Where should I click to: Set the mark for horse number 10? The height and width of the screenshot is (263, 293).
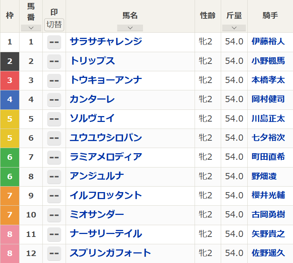(x=54, y=215)
